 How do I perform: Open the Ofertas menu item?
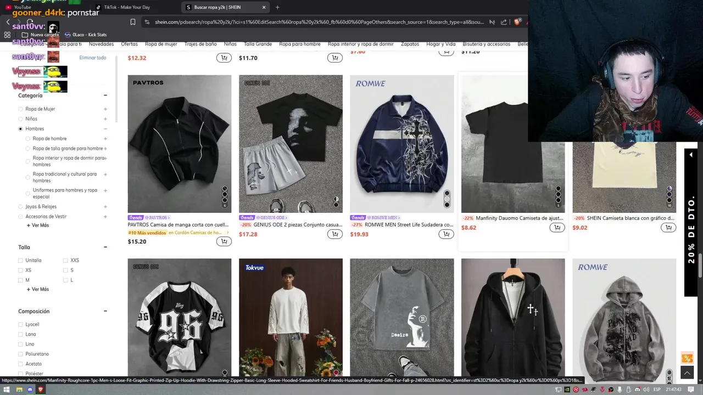(129, 44)
